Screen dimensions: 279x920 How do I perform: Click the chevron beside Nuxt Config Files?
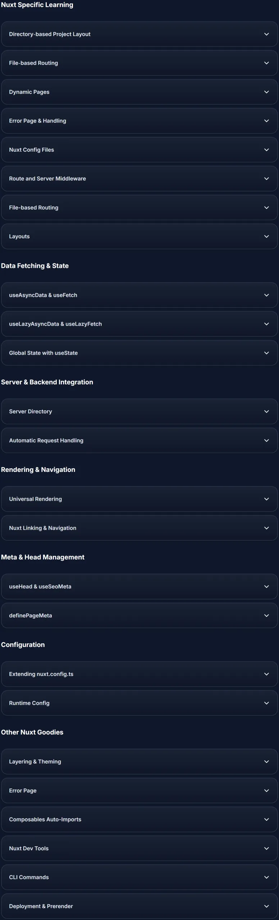[266, 150]
